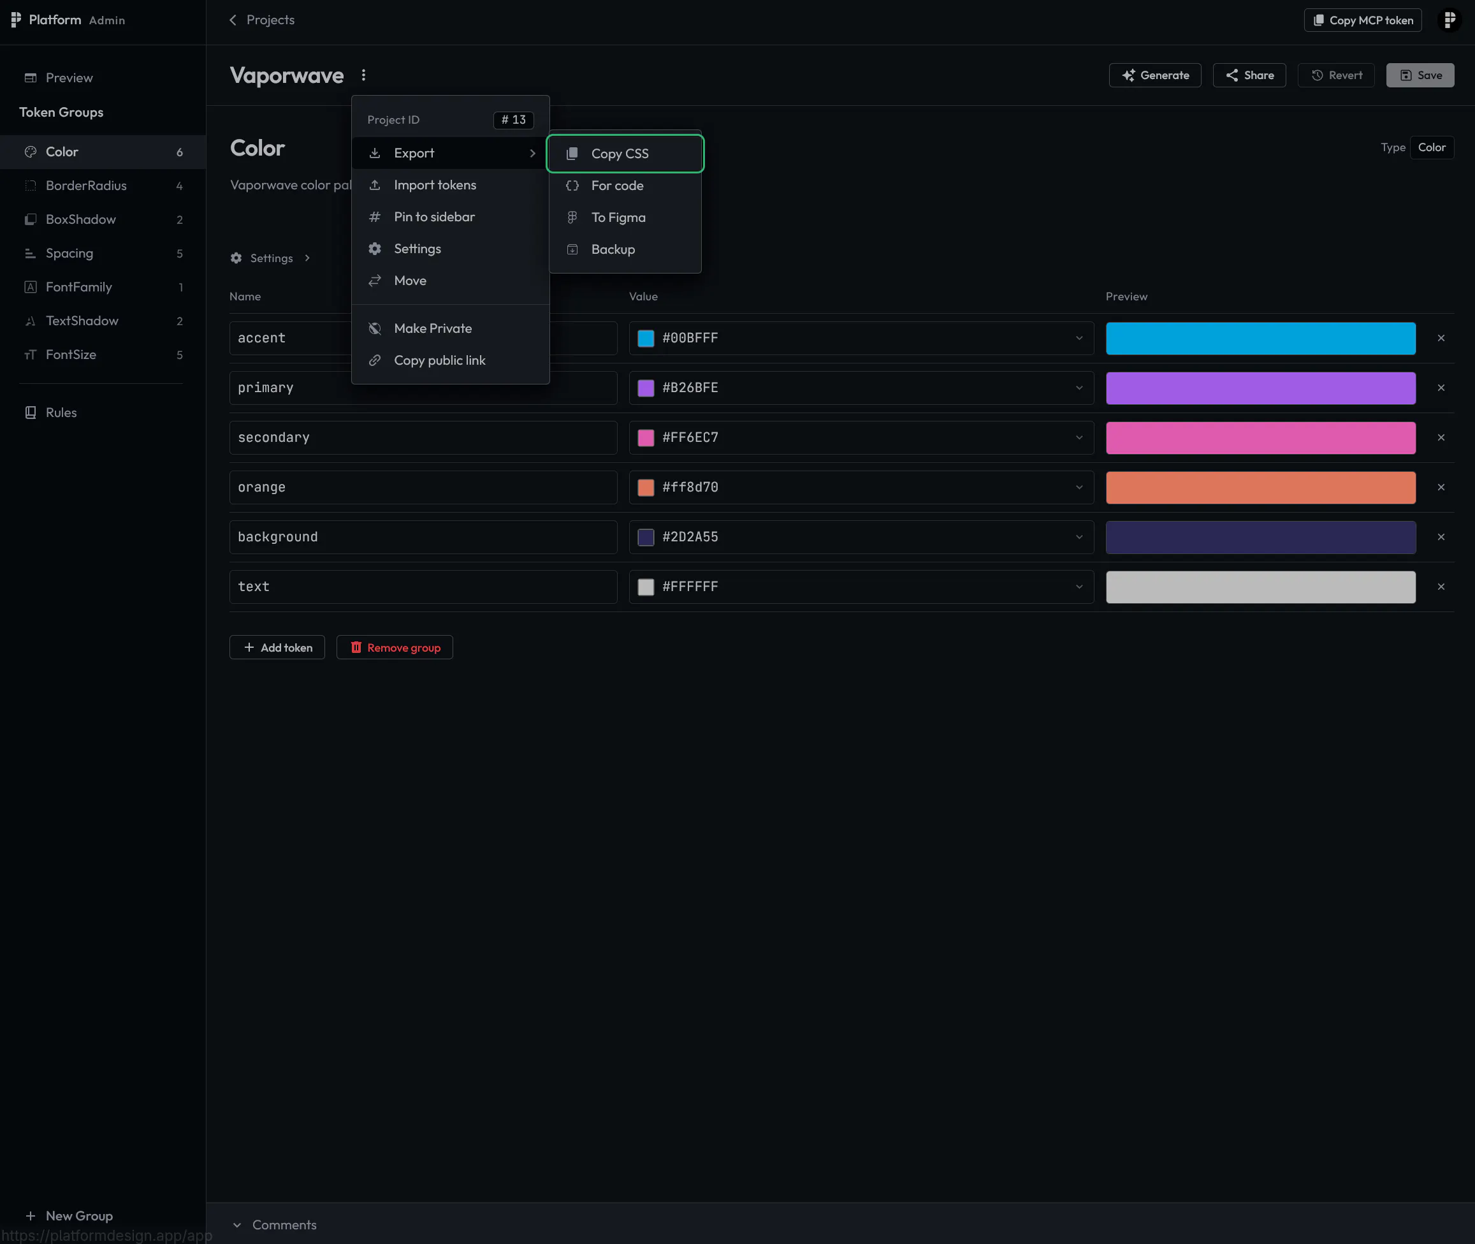Image resolution: width=1475 pixels, height=1244 pixels.
Task: Click the secondary name input field
Action: coord(423,438)
